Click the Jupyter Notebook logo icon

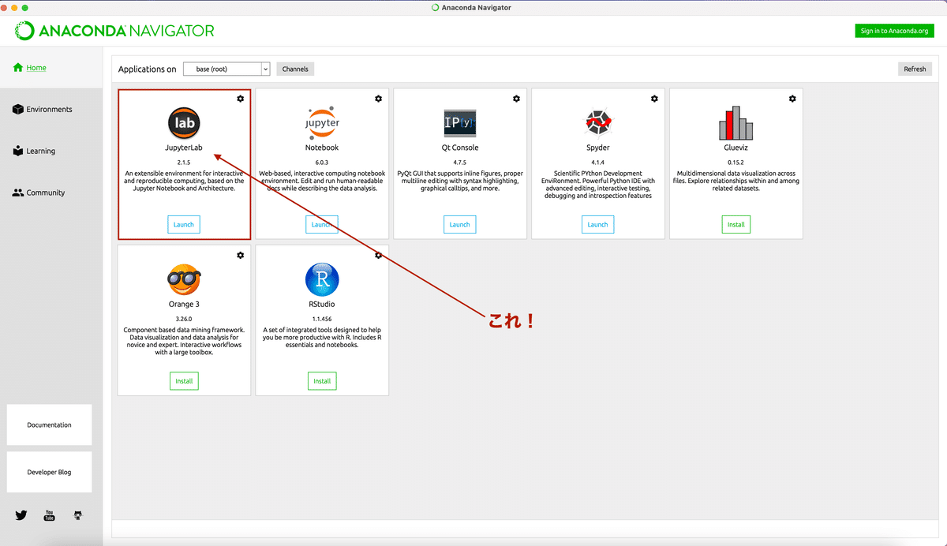(322, 122)
